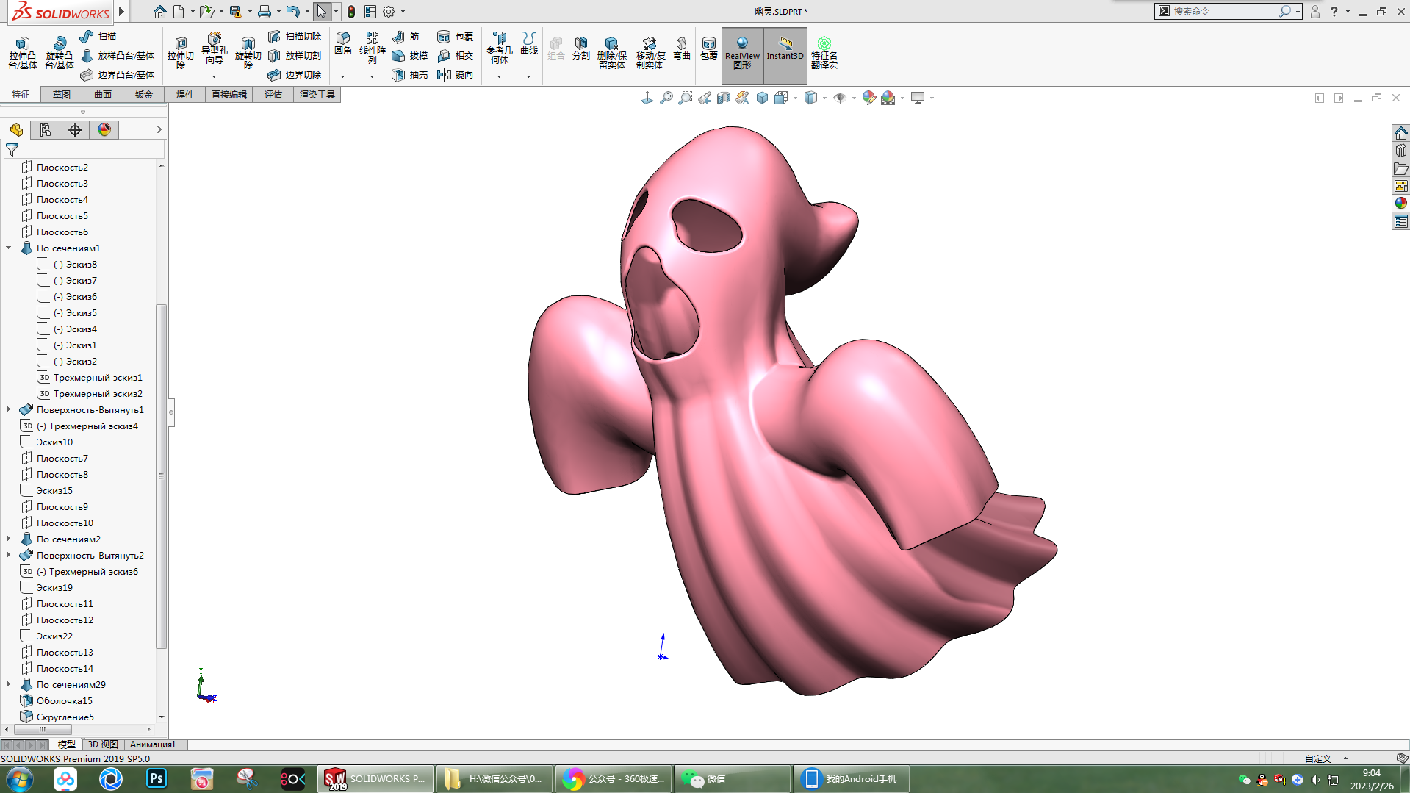This screenshot has width=1410, height=793.
Task: Open the 3D 视图 bottom tab
Action: coord(103,744)
